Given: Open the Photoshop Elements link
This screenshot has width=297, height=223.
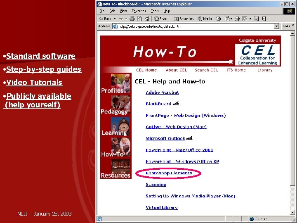Looking at the screenshot, I should pos(169,173).
